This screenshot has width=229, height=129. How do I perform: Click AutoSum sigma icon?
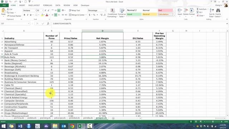click(198, 9)
